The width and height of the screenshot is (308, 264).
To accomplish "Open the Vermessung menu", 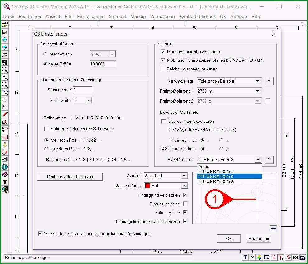I will coord(162,17).
